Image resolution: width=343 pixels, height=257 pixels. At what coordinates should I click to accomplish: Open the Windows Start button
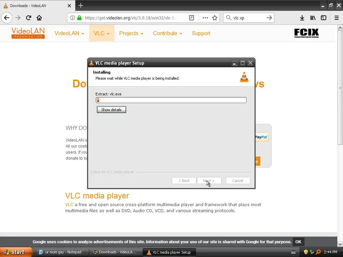[16, 252]
